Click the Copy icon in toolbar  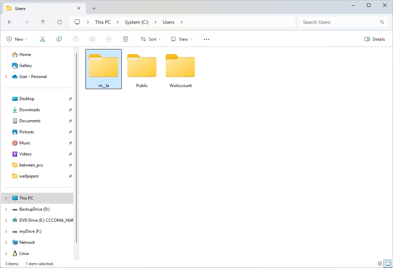(59, 39)
